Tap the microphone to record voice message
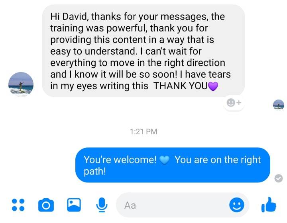 point(102,205)
